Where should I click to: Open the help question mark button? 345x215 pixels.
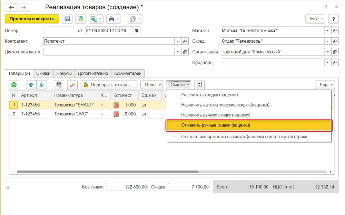coord(333,19)
